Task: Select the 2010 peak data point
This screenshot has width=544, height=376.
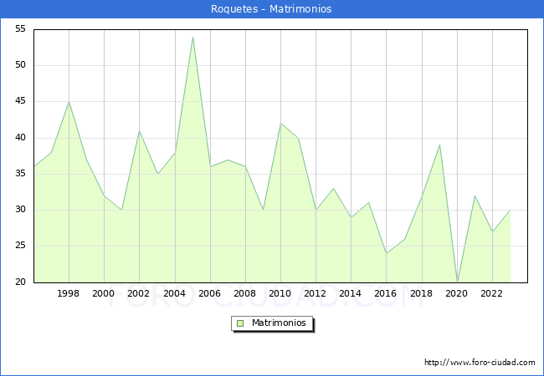Action: [x=280, y=124]
